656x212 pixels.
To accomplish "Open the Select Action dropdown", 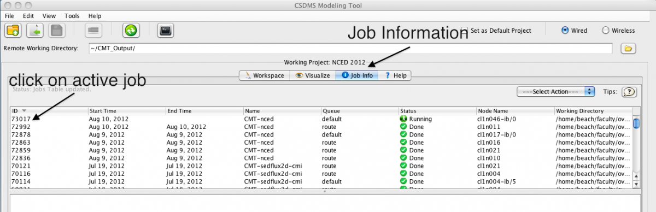I will (555, 92).
